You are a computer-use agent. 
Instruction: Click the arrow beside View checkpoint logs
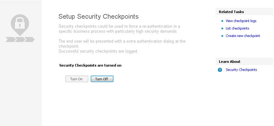tap(223, 21)
